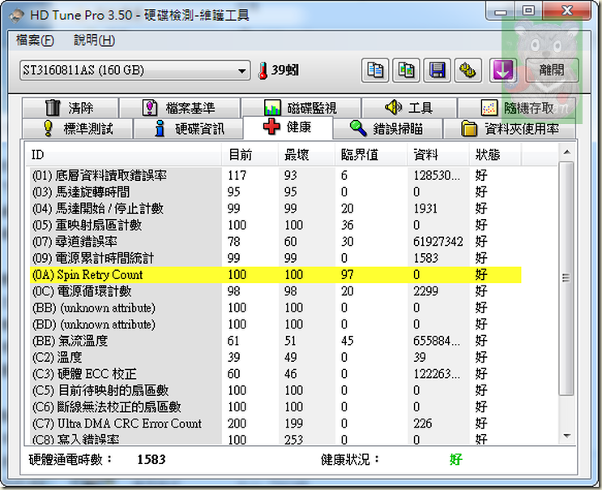Select the (03) 馬達旋轉時間 row
The height and width of the screenshot is (490, 602).
(x=275, y=192)
